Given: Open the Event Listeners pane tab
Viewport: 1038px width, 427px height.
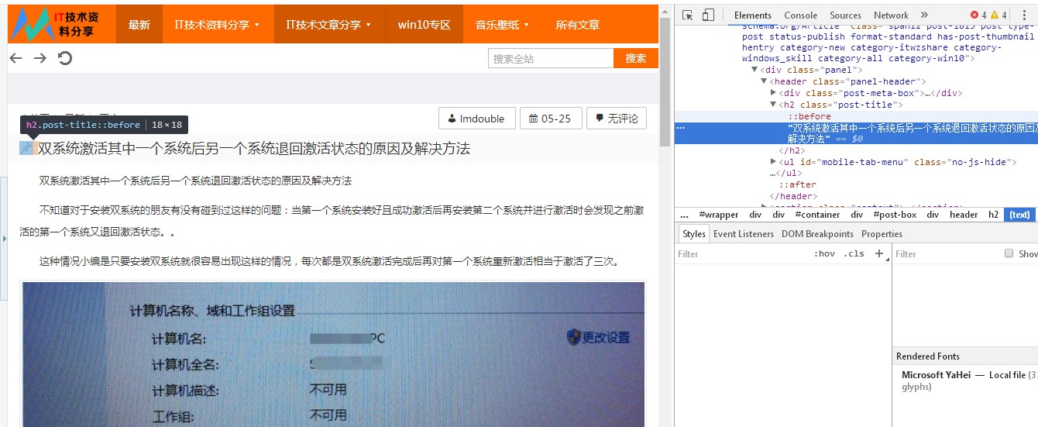Looking at the screenshot, I should click(744, 234).
